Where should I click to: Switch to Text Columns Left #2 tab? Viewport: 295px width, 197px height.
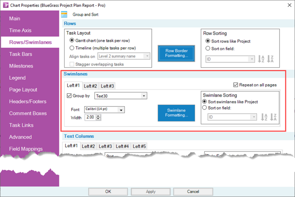click(88, 146)
